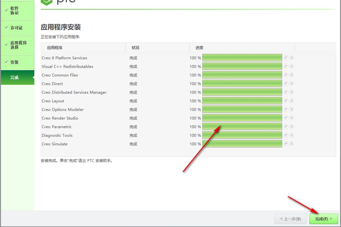Click the cancel X icon in the Creo Common Files row

click(292, 75)
